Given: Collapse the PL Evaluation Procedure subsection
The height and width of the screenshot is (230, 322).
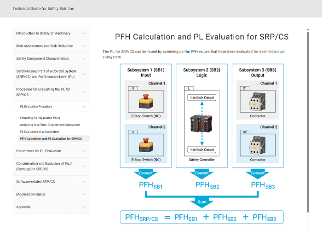Looking at the screenshot, I should [x=84, y=107].
